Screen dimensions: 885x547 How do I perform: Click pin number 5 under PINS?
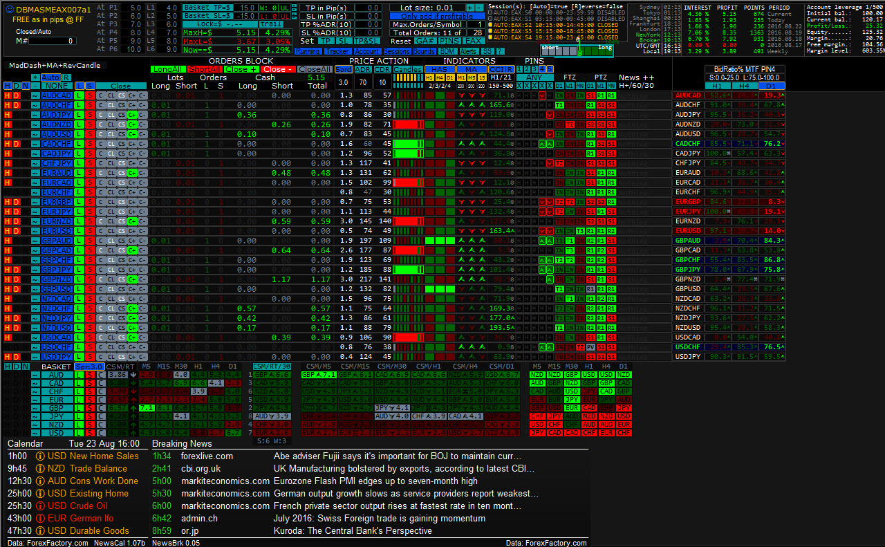tap(550, 69)
